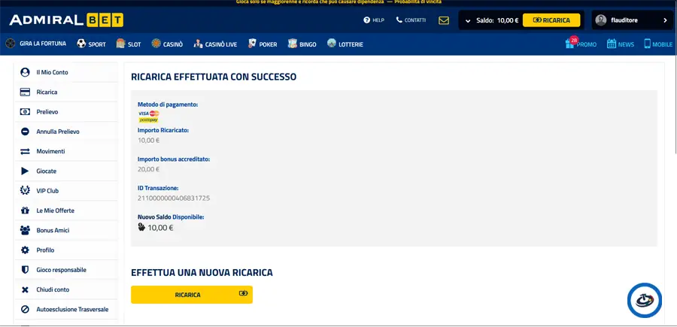Open the Promo gift icon

tap(570, 44)
